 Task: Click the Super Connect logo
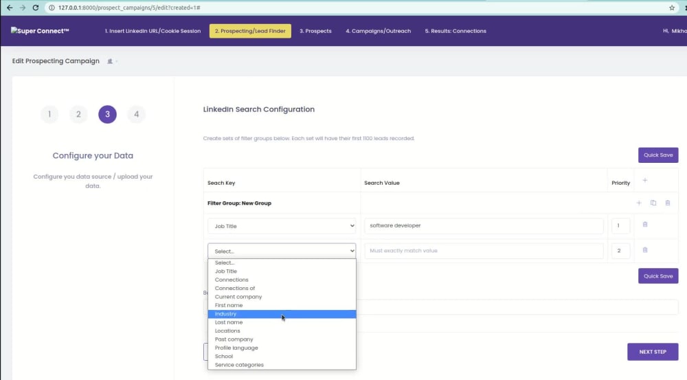coord(40,31)
